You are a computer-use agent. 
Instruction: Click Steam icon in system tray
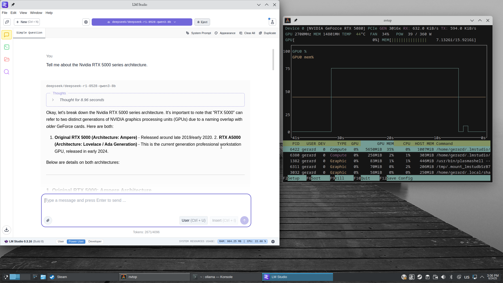point(420,277)
